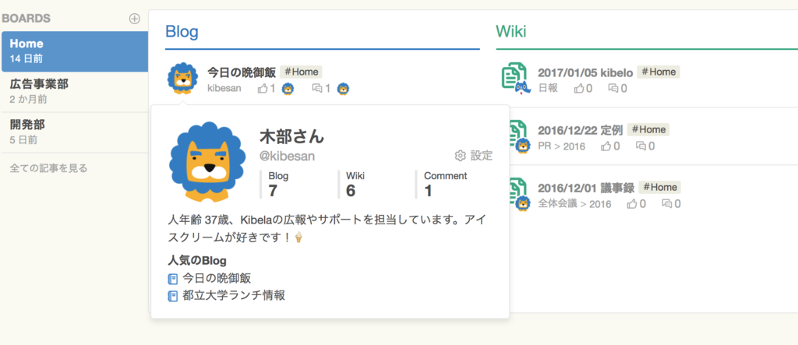The height and width of the screenshot is (345, 798).
Task: Click 人気のBlog heading in popup
Action: tap(197, 261)
